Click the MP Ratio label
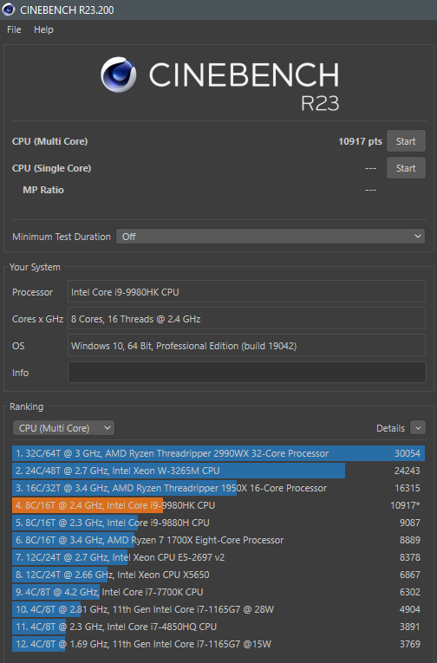Image resolution: width=437 pixels, height=663 pixels. pyautogui.click(x=43, y=190)
